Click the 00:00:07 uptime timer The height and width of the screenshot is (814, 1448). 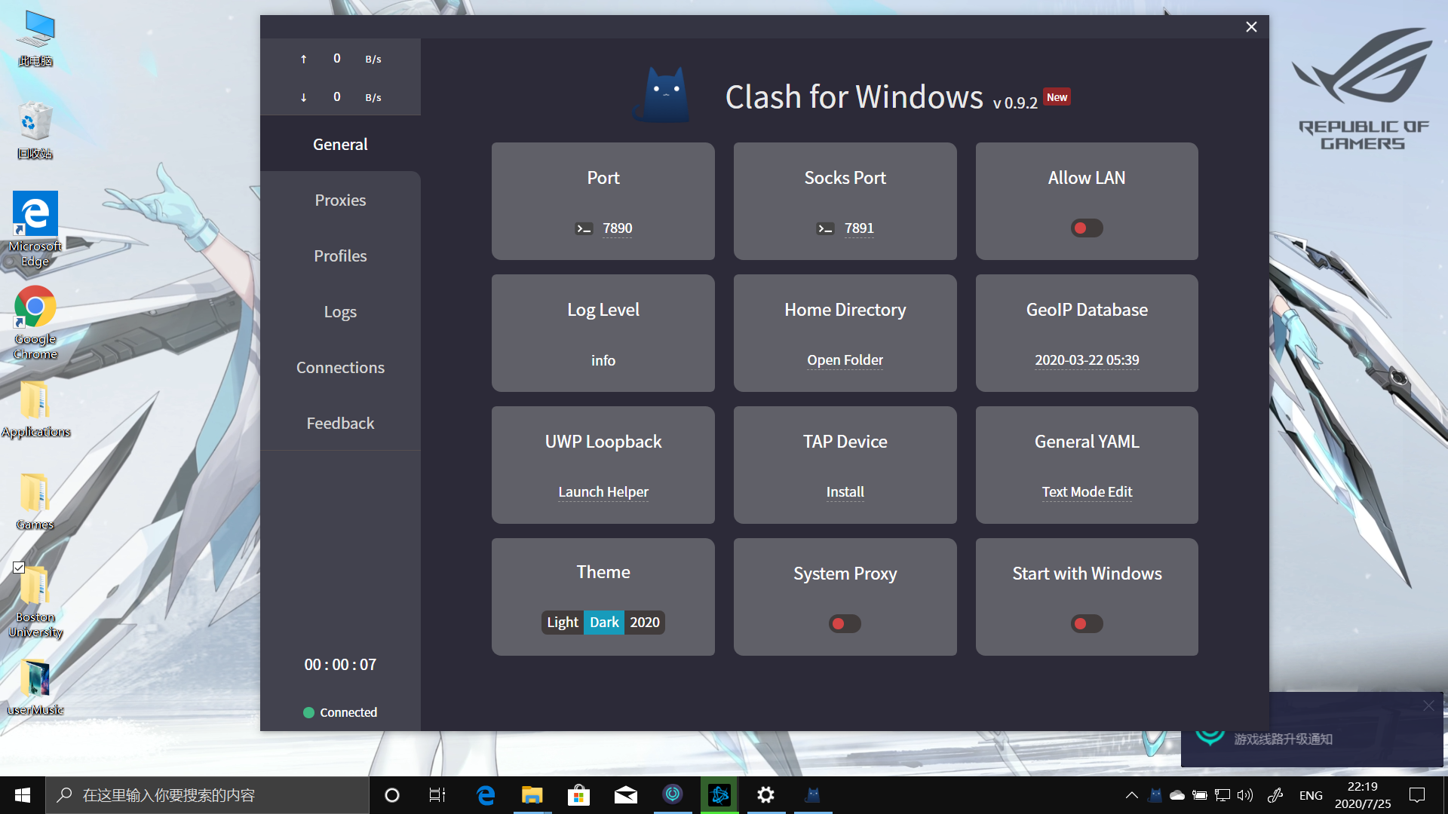(340, 665)
